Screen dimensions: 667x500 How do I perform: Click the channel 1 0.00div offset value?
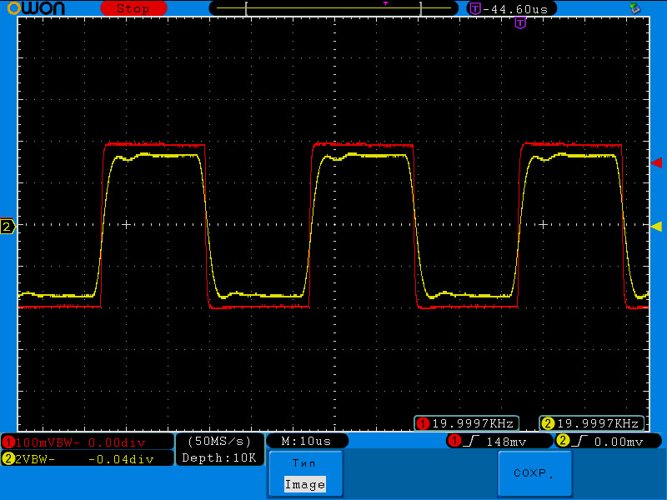pyautogui.click(x=117, y=442)
